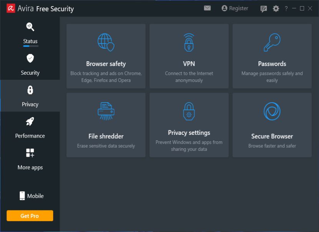319x232 pixels.
Task: Select the Privacy padlock icon
Action: point(30,90)
